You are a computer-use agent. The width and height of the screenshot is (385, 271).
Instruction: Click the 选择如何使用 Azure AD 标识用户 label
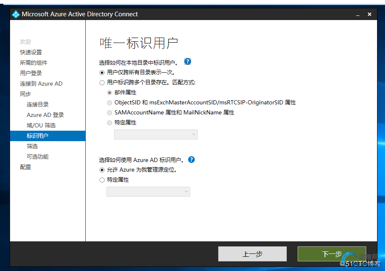(x=142, y=160)
